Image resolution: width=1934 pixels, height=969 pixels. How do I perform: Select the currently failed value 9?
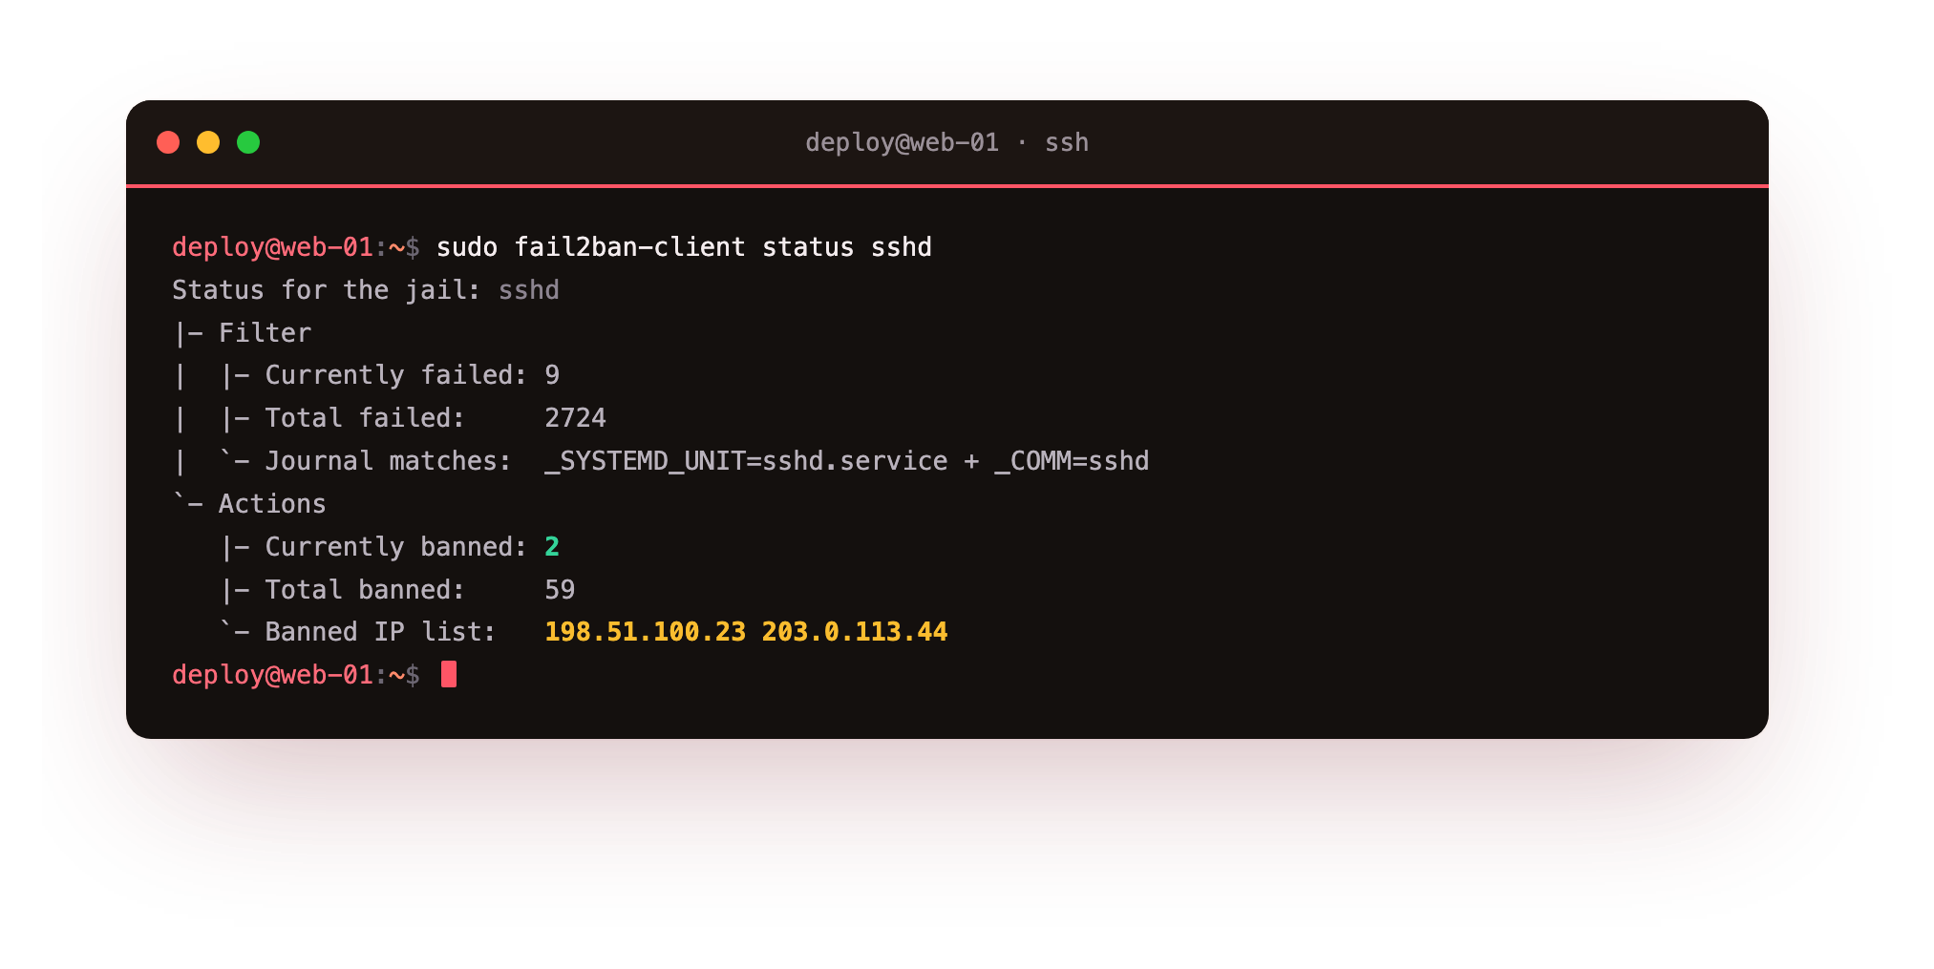coord(552,375)
